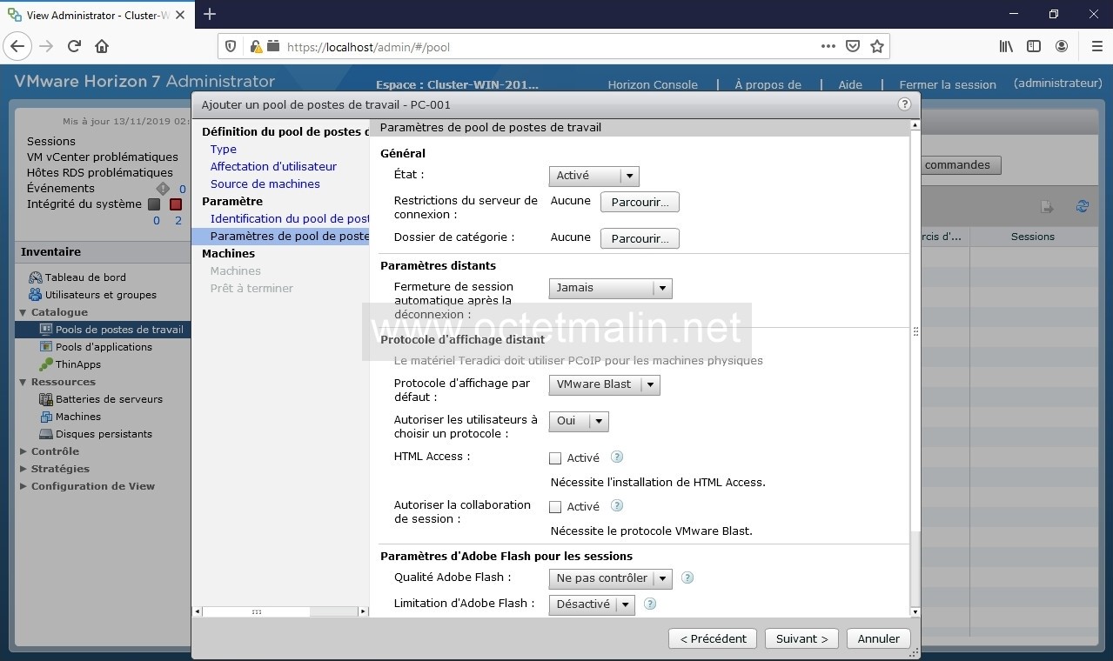Viewport: 1113px width, 661px height.
Task: Go to Identification du pool de postes step
Action: pyautogui.click(x=290, y=219)
